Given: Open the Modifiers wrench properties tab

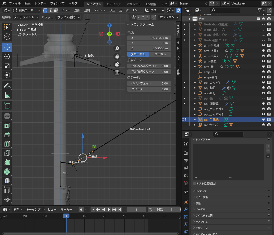Looking at the screenshot, I should 186,209.
